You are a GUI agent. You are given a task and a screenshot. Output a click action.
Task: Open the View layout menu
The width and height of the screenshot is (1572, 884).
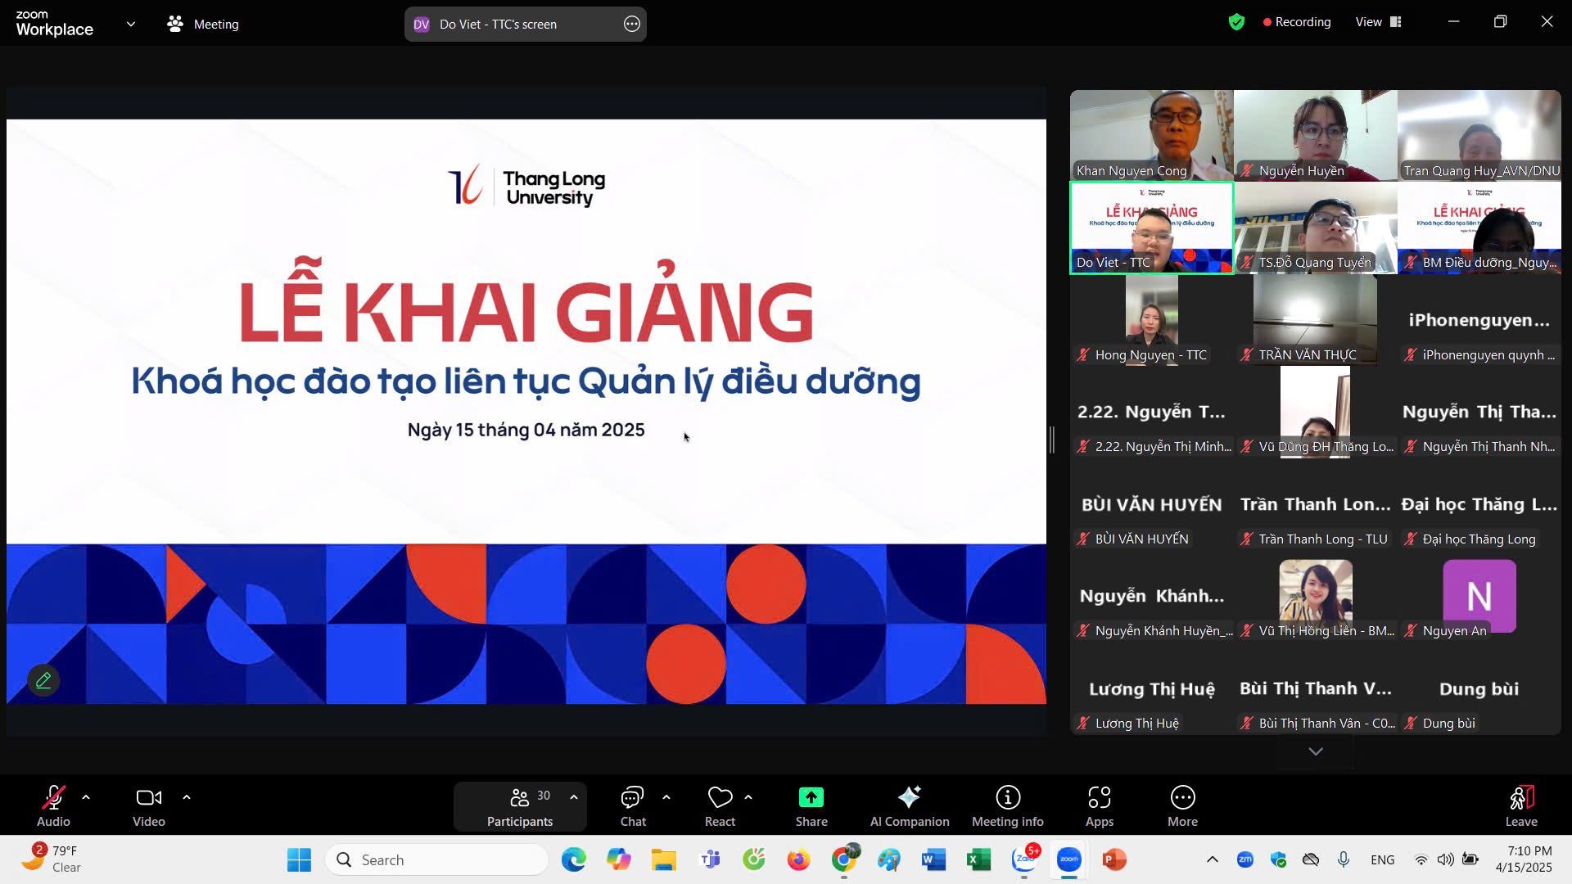(1378, 22)
